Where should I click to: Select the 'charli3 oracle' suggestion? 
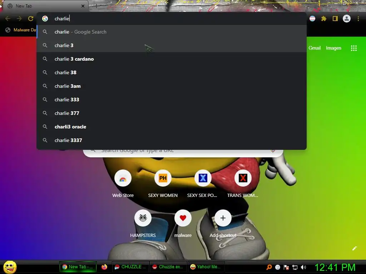click(172, 127)
